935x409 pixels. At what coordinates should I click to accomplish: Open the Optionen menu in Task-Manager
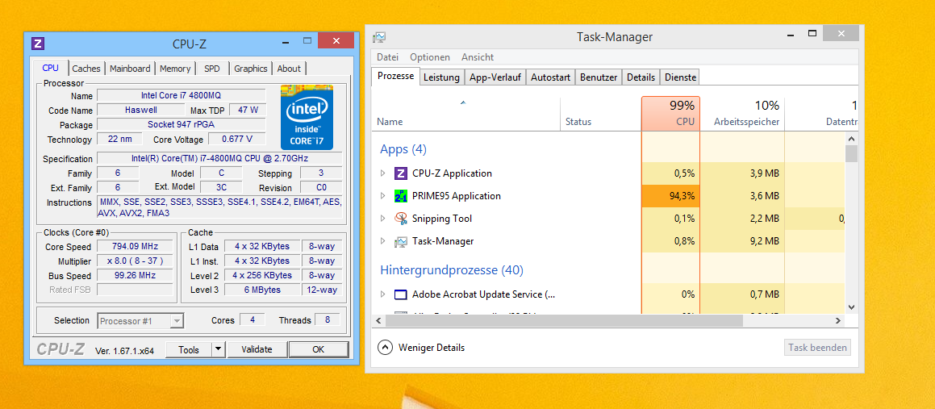[x=430, y=57]
